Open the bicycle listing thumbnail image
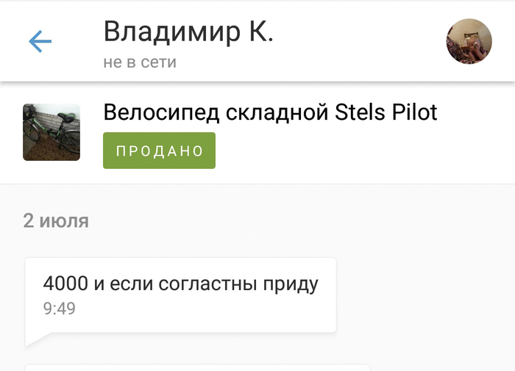 (51, 132)
